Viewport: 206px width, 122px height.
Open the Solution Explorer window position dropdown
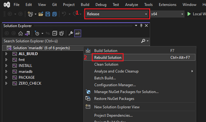[x=136, y=26]
